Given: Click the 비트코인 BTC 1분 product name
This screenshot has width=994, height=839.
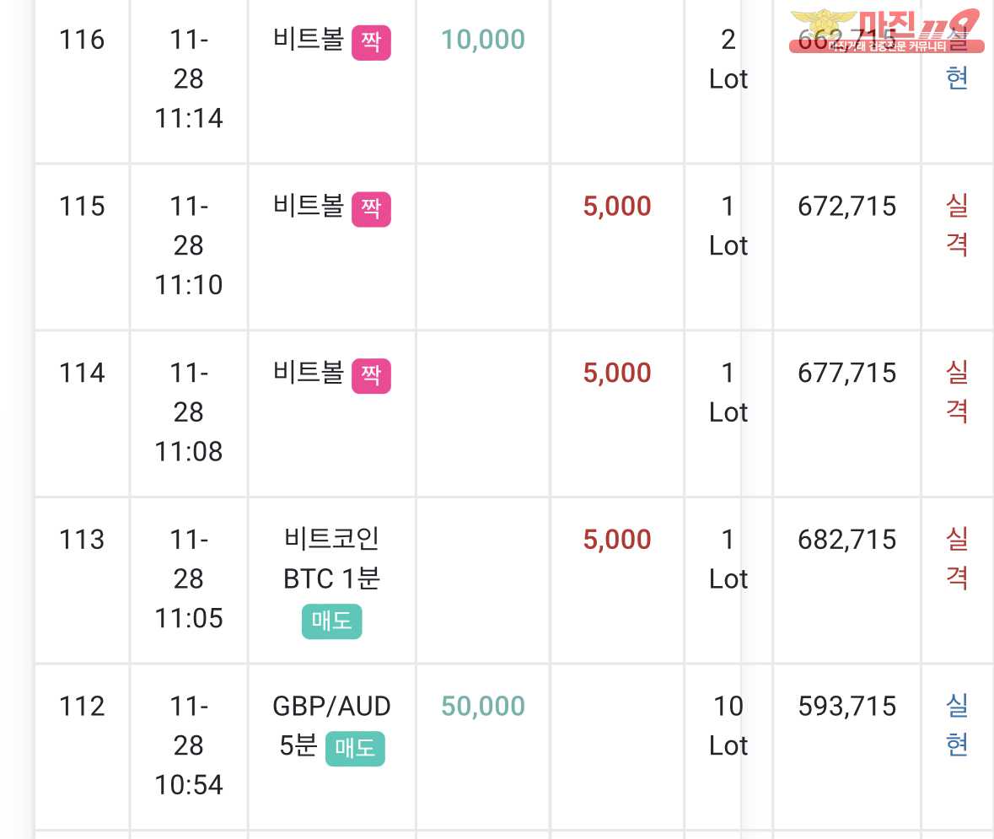Looking at the screenshot, I should pyautogui.click(x=331, y=559).
